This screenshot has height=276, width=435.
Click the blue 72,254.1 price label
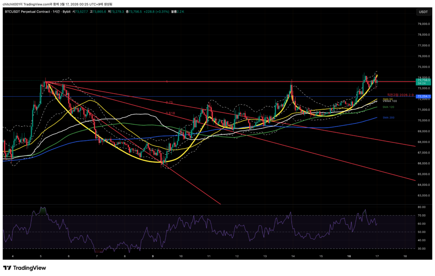click(424, 97)
